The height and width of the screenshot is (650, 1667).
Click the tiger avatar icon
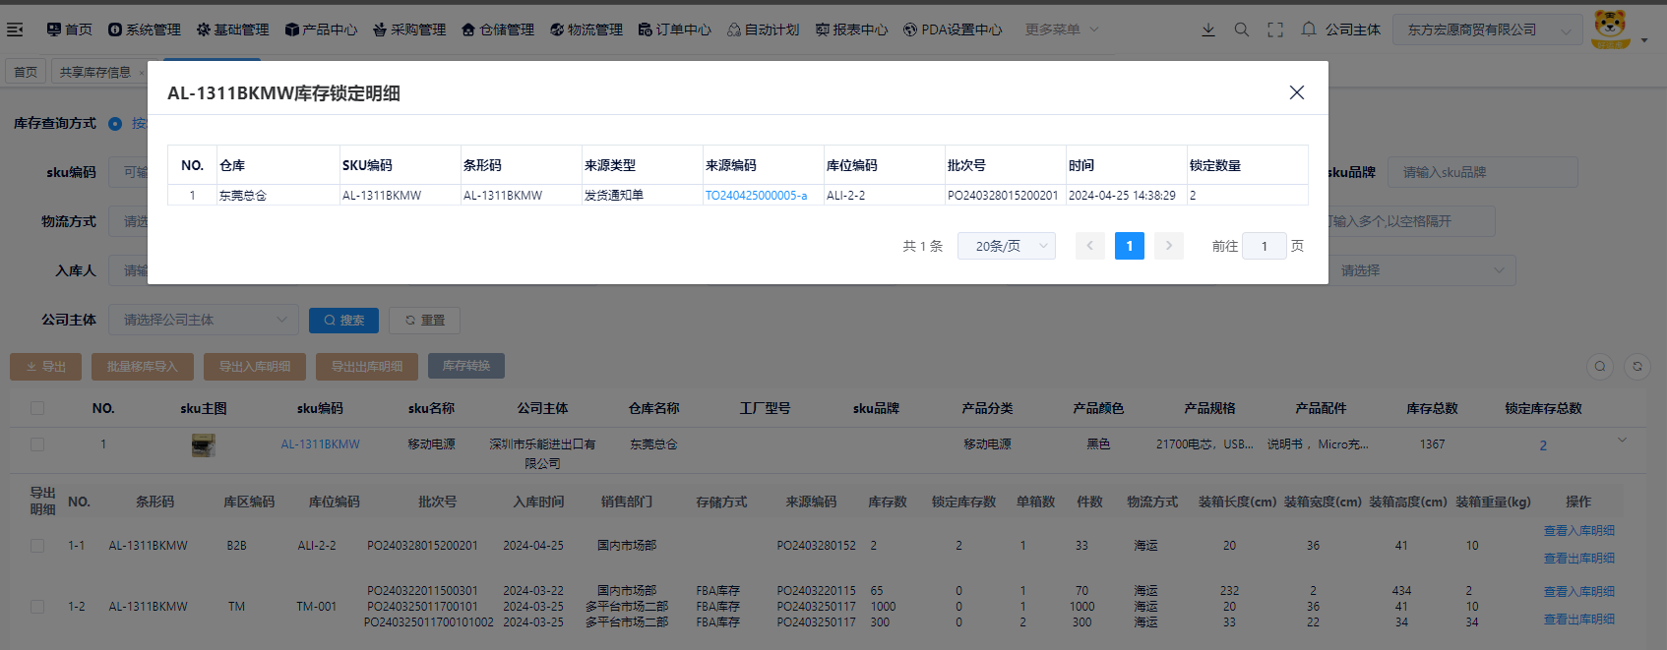point(1610,29)
